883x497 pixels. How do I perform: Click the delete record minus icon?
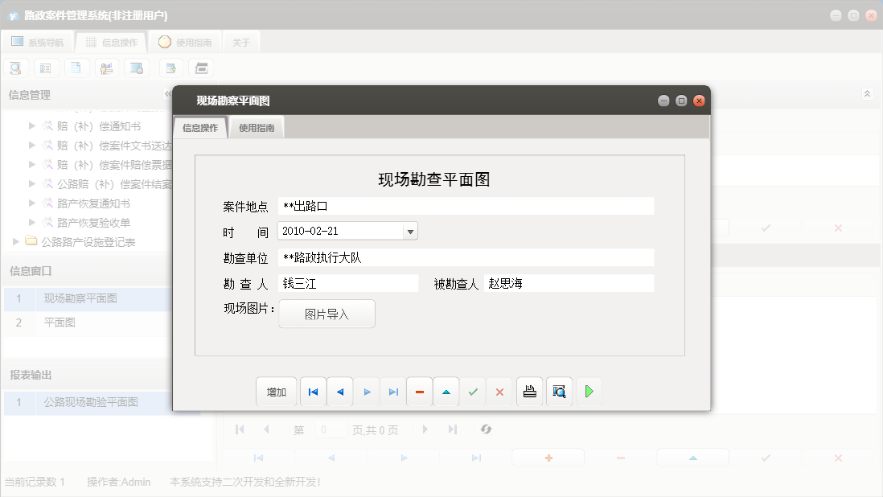419,392
